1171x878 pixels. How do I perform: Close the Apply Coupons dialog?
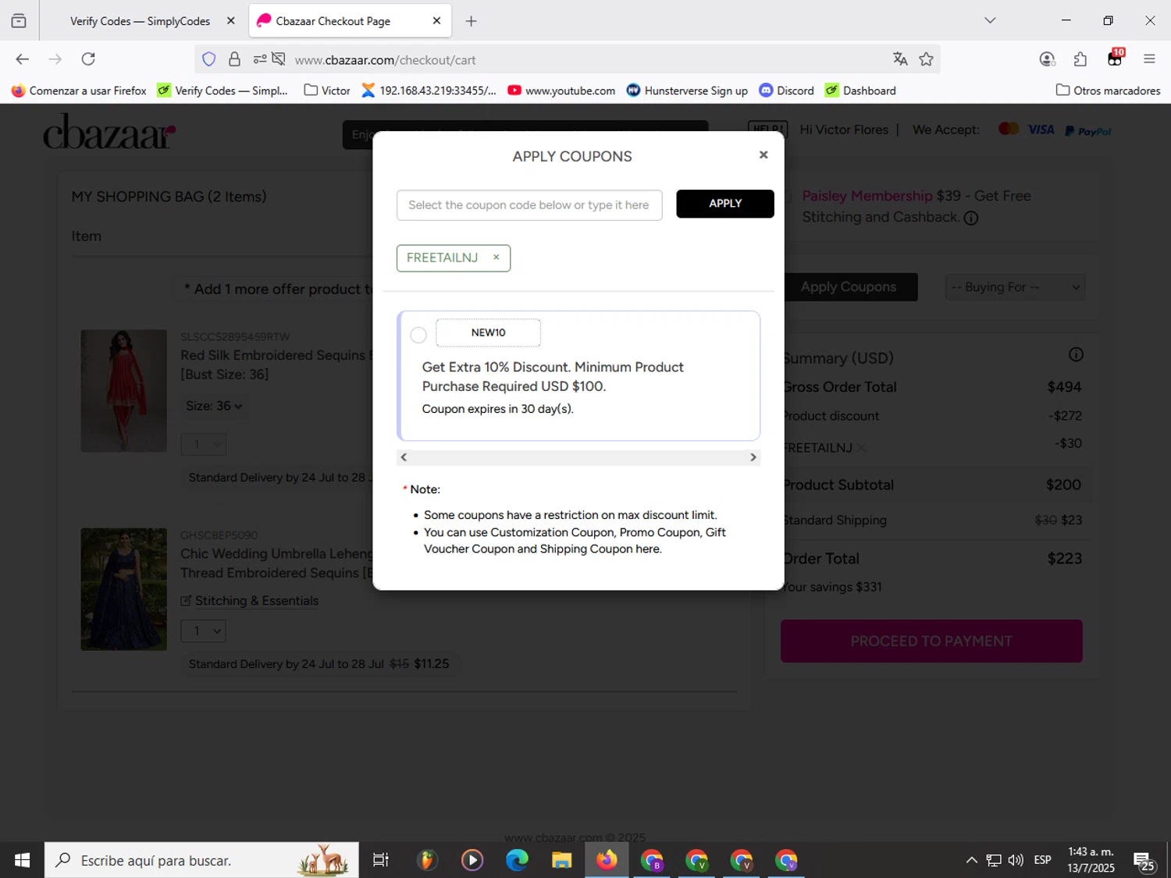coord(763,155)
